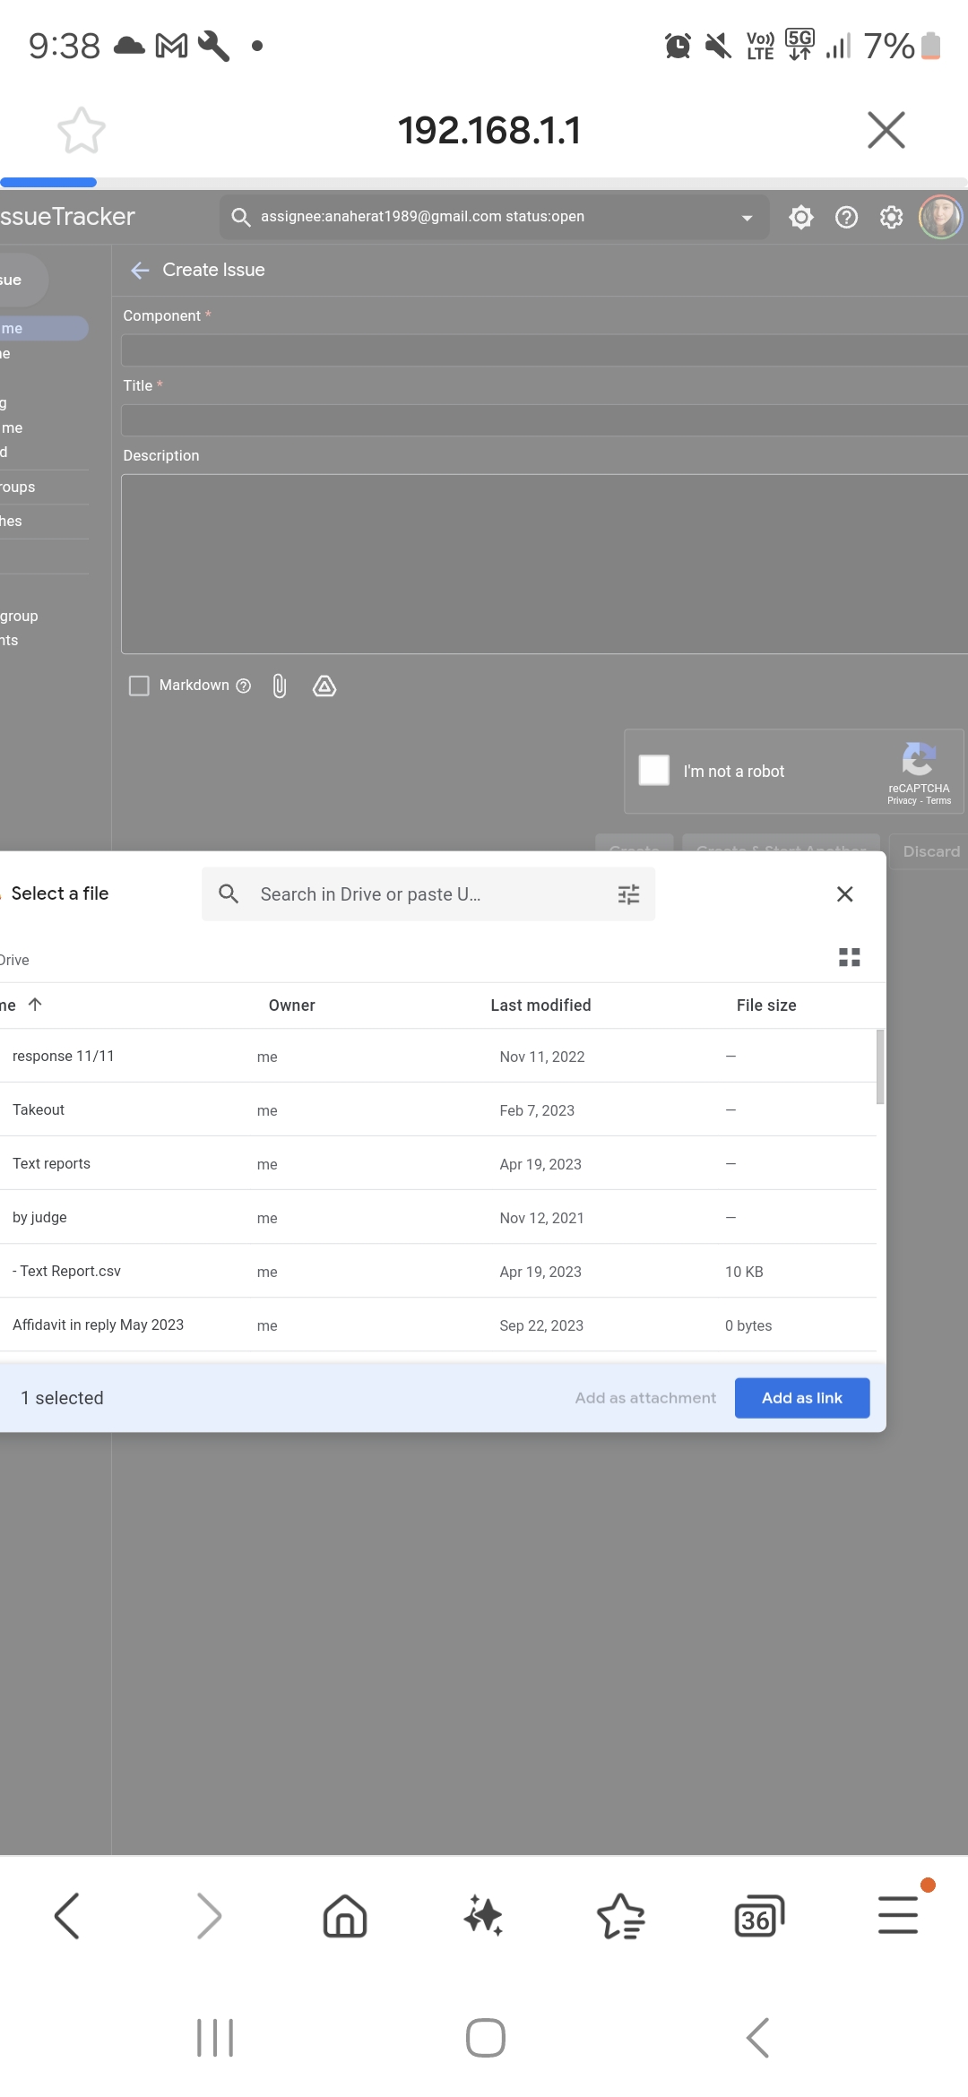
Task: Open Drive search filter options
Action: coord(628,894)
